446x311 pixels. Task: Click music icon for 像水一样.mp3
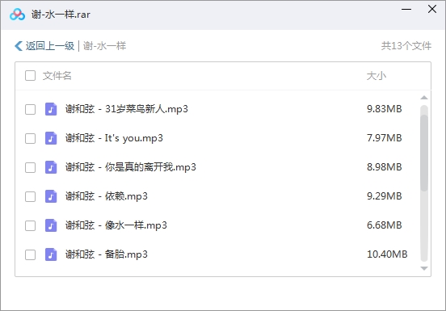(51, 225)
